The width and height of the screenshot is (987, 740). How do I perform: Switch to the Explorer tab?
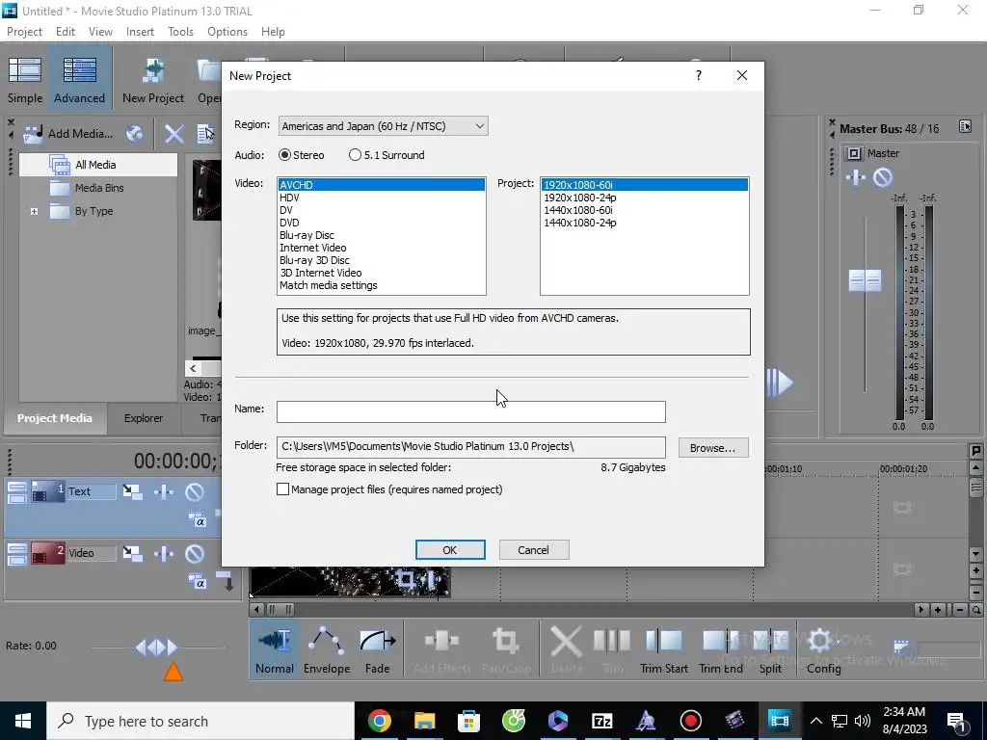(144, 418)
